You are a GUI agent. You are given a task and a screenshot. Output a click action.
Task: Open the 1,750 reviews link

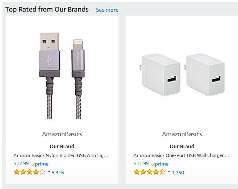(x=178, y=173)
